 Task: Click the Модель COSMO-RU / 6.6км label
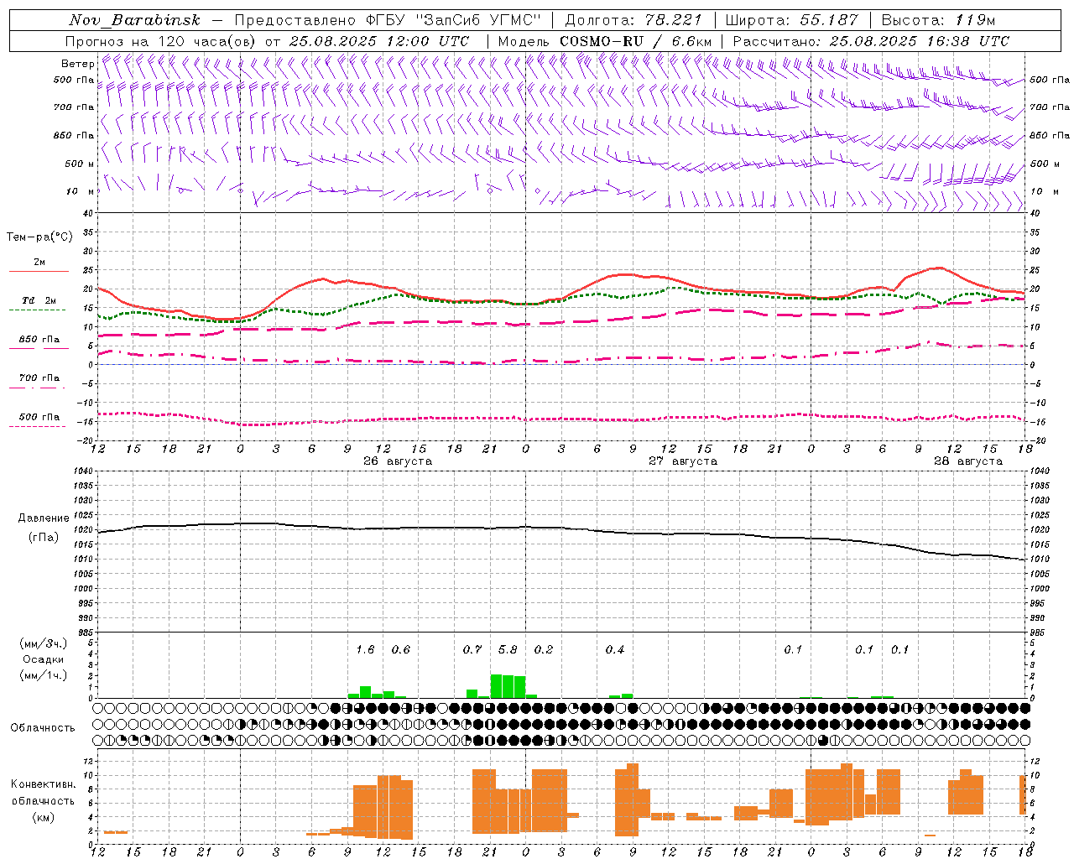[605, 41]
